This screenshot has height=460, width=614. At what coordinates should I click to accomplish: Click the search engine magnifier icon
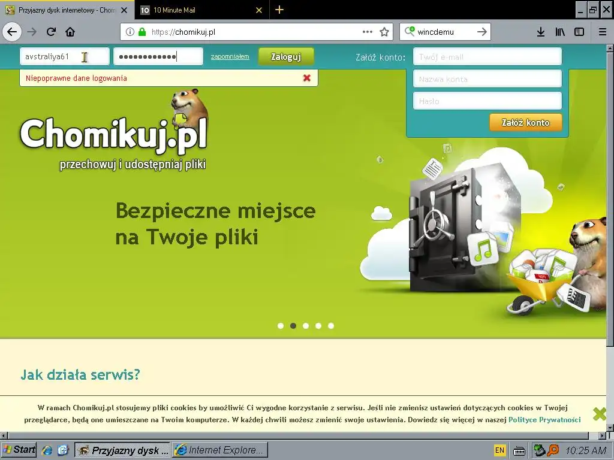409,31
